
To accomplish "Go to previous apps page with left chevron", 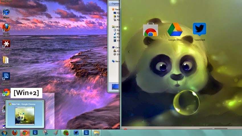I will pyautogui.click(x=129, y=52).
